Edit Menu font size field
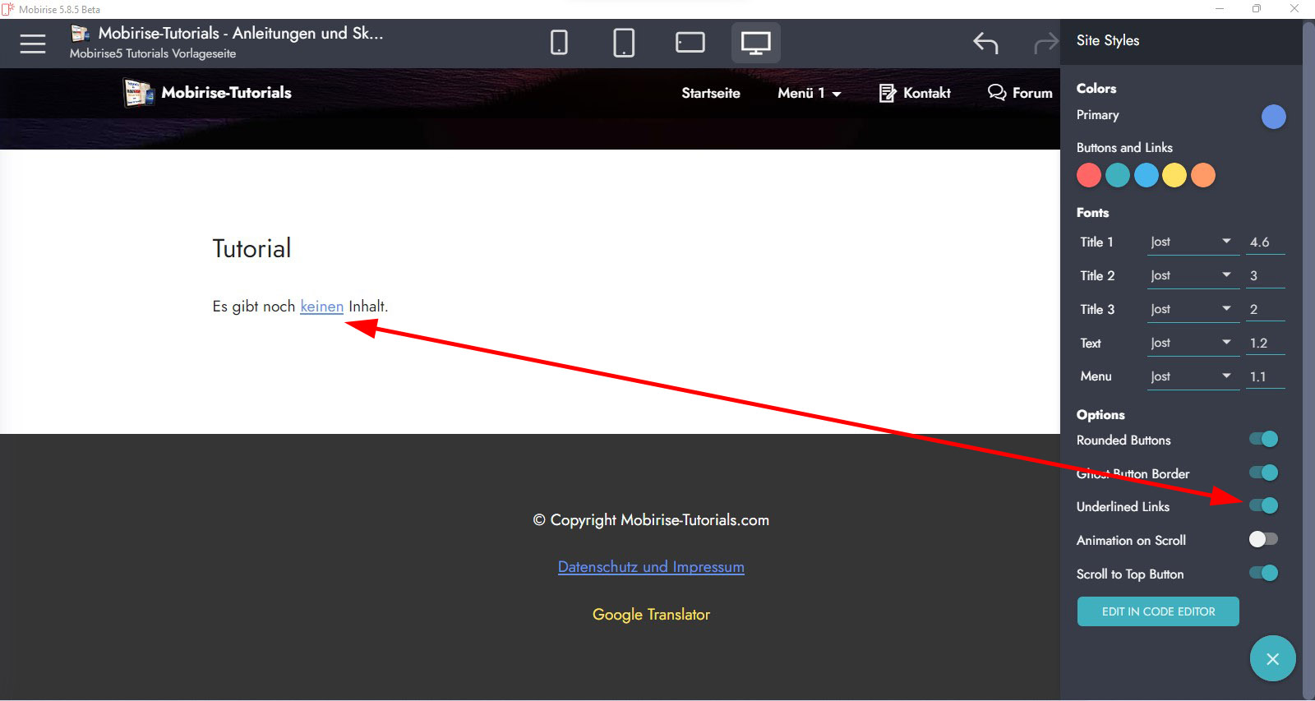This screenshot has width=1315, height=701. tap(1266, 376)
